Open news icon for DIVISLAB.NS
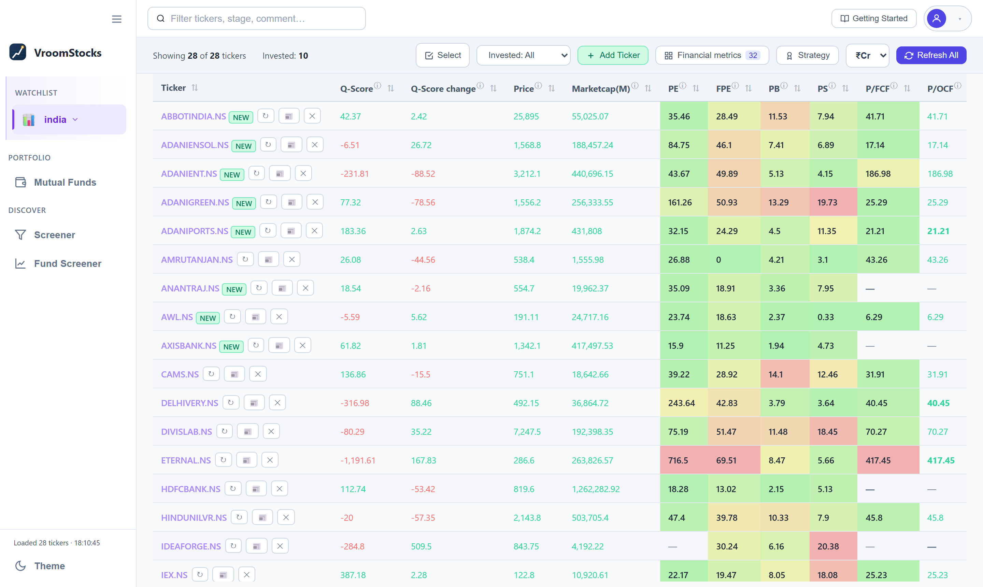Image resolution: width=983 pixels, height=587 pixels. tap(248, 432)
